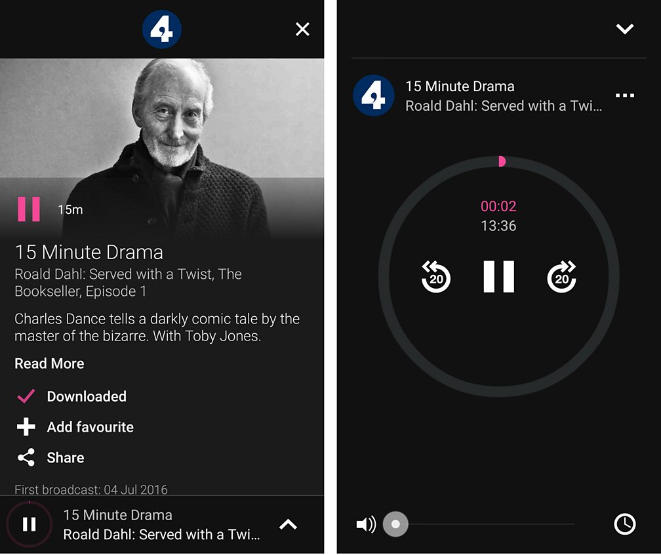Dismiss the episode page with the X

[302, 29]
